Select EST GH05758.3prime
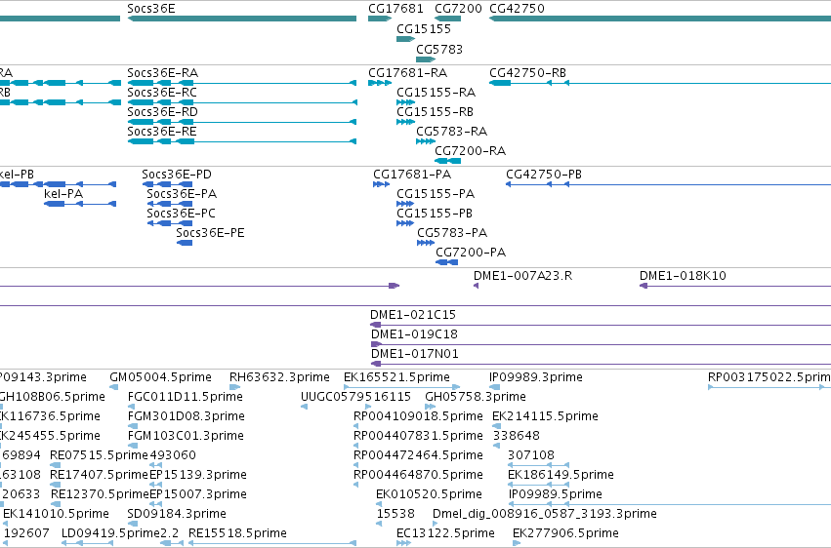Screen dimensions: 831x548 (476, 397)
